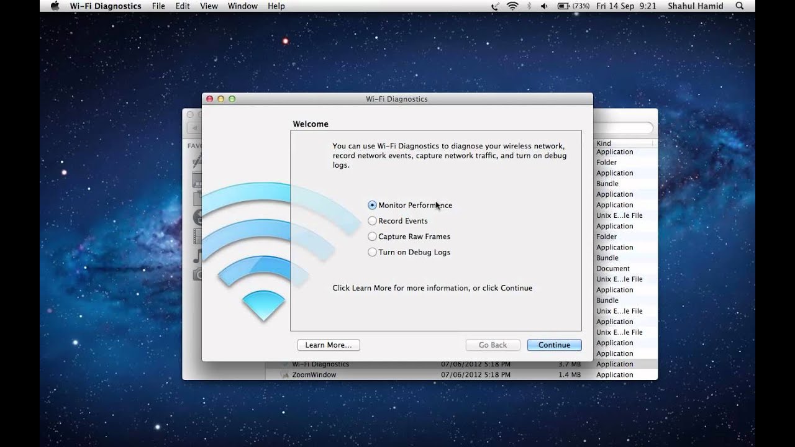Viewport: 795px width, 447px height.
Task: Open the View menu
Action: pos(209,6)
